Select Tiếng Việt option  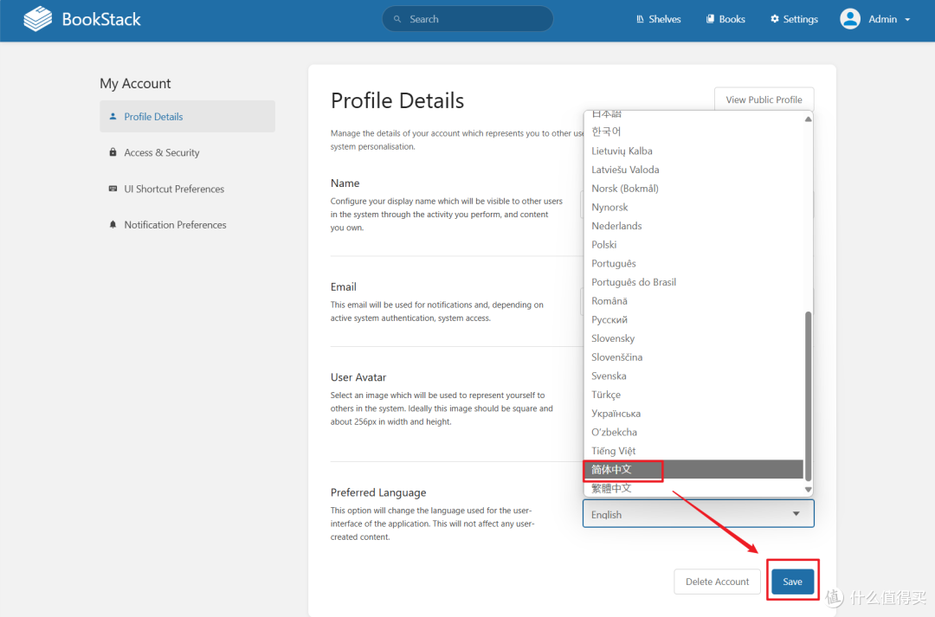[693, 451]
